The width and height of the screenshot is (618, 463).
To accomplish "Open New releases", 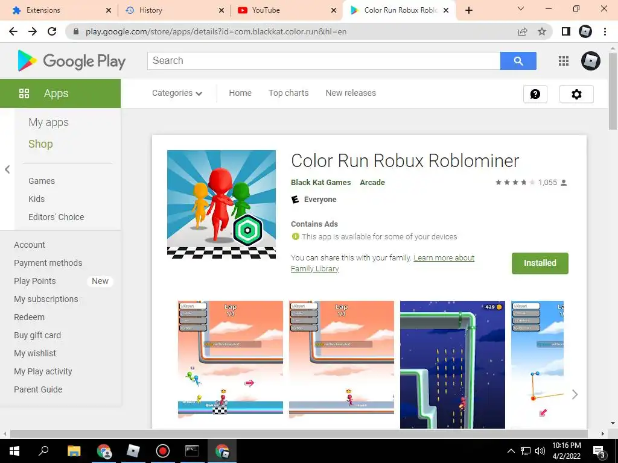I will [351, 93].
